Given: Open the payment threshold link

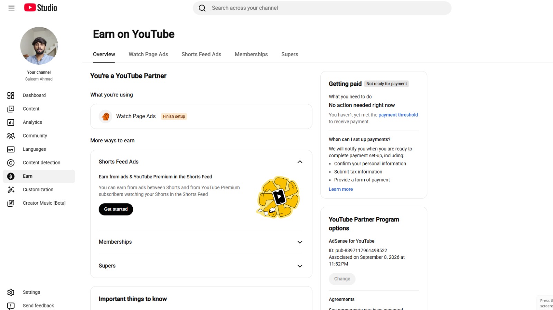Looking at the screenshot, I should pos(398,115).
